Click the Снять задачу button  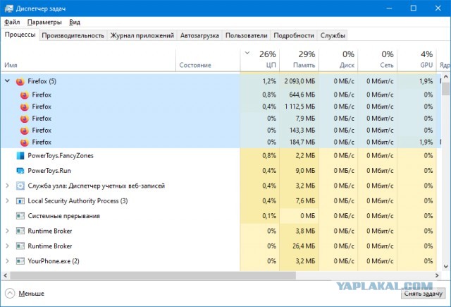click(423, 294)
